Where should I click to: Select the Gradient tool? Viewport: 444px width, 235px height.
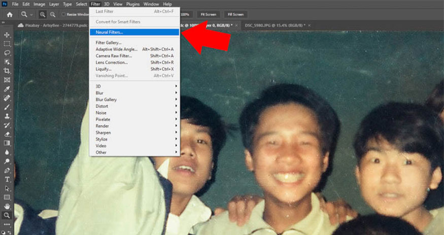pyautogui.click(x=7, y=143)
